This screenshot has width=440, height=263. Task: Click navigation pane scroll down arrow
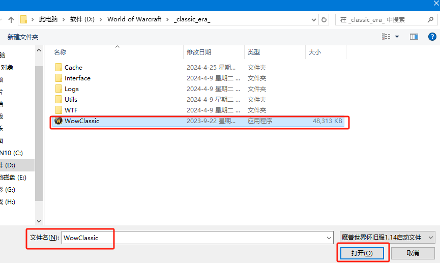39,221
